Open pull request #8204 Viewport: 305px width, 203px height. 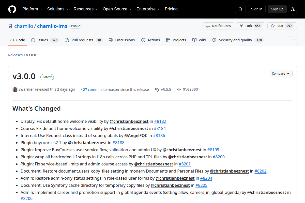(206, 178)
